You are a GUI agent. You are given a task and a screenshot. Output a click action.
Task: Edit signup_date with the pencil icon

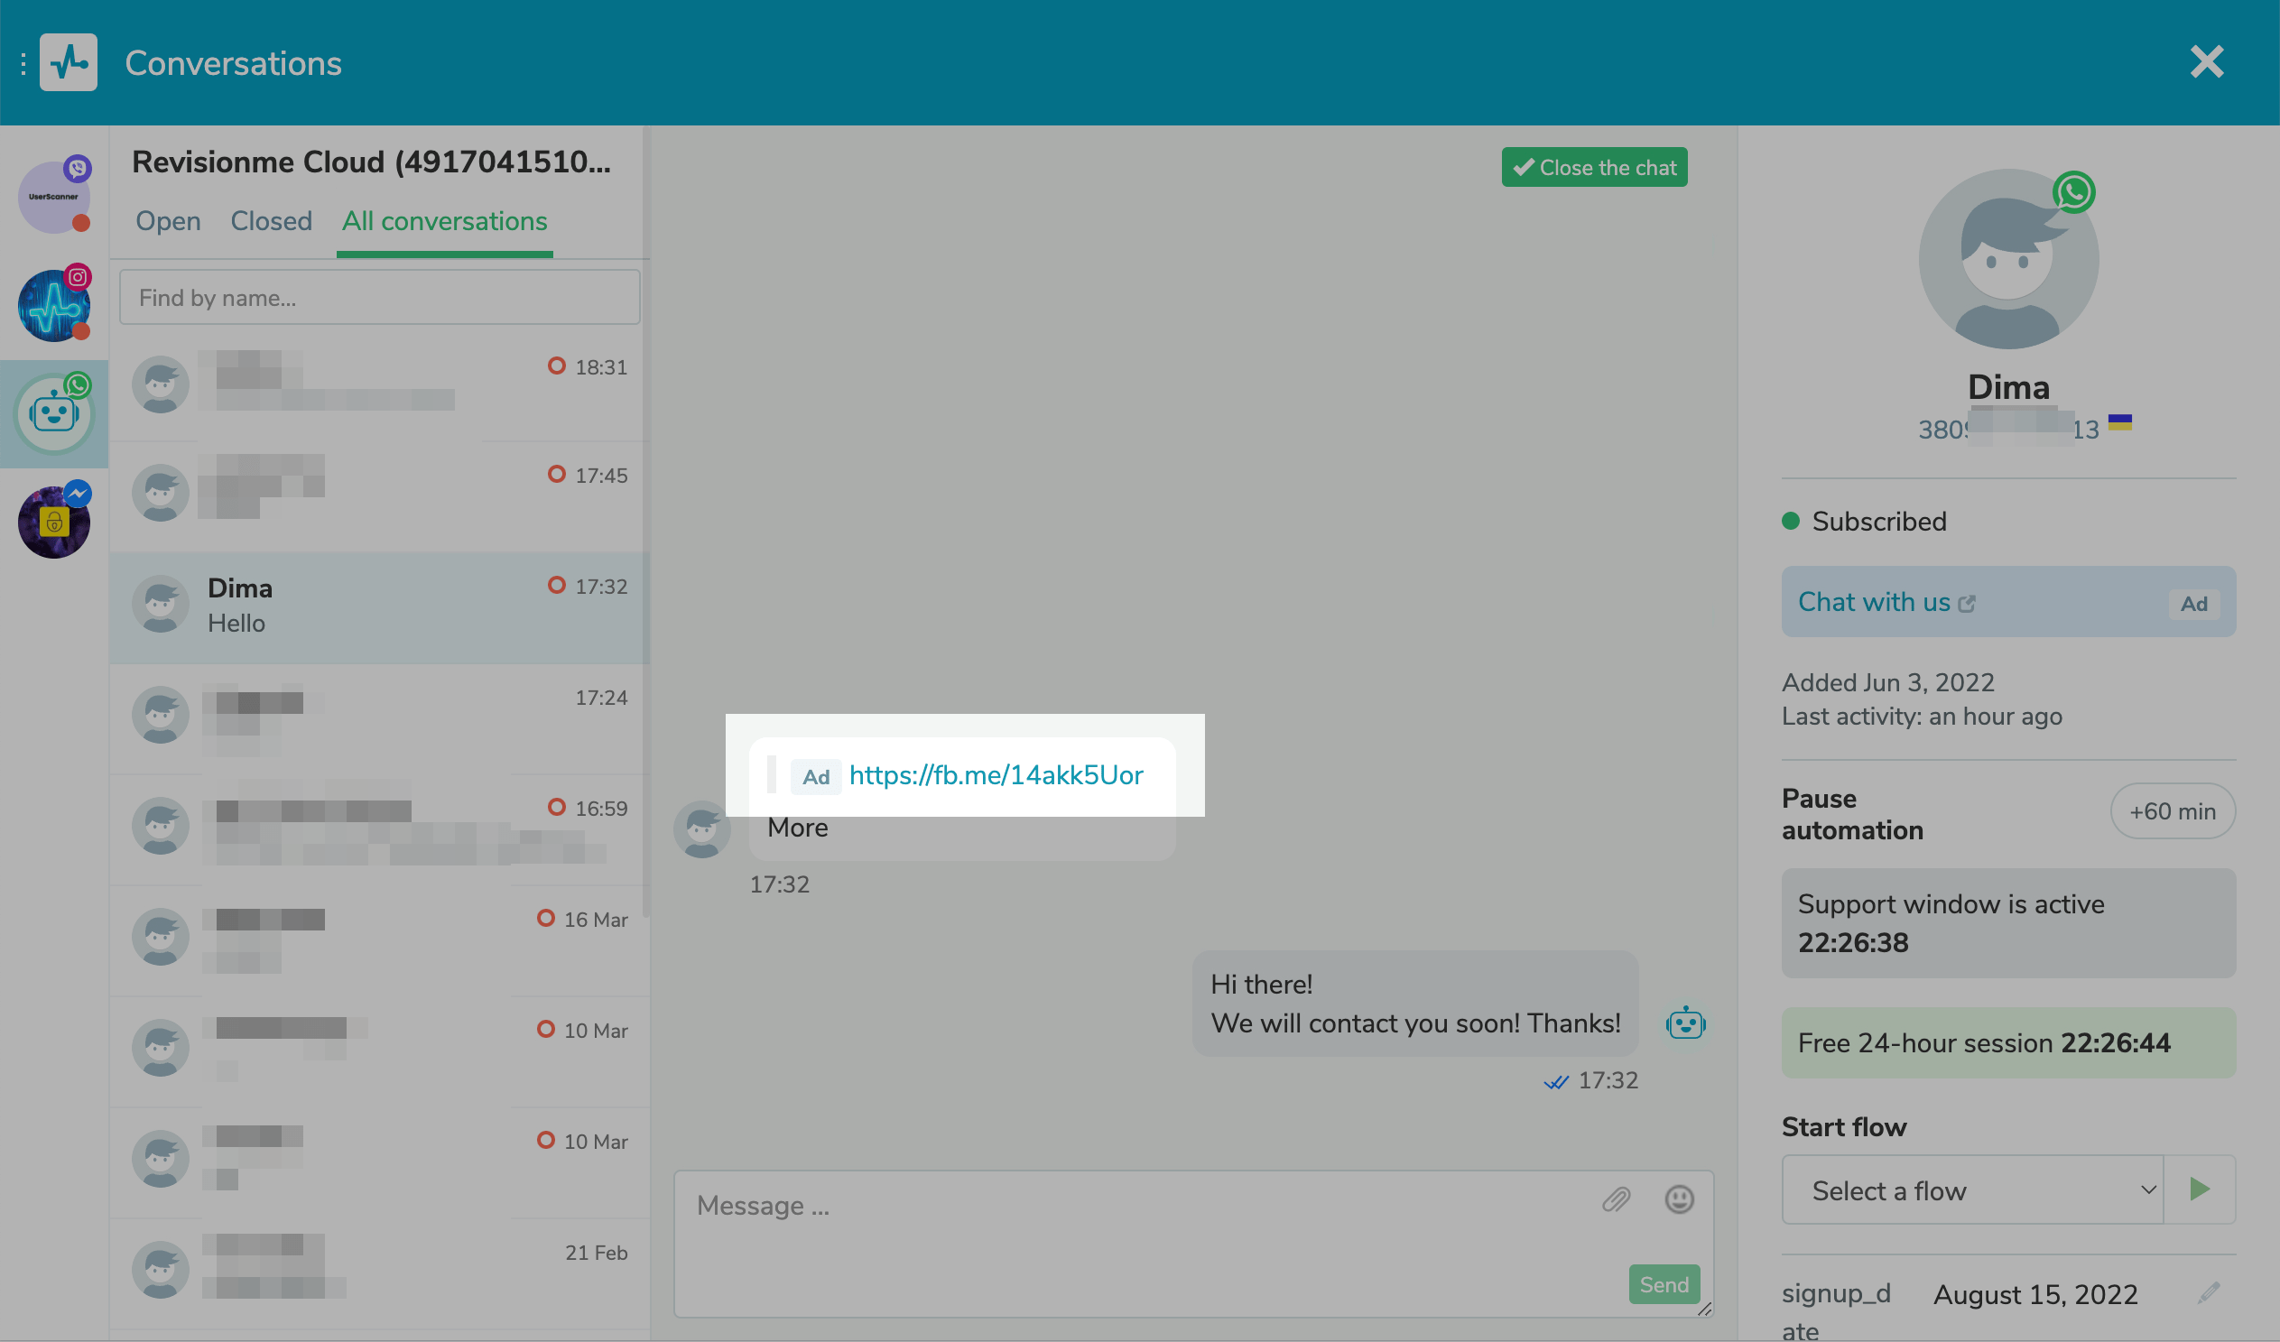point(2209,1293)
